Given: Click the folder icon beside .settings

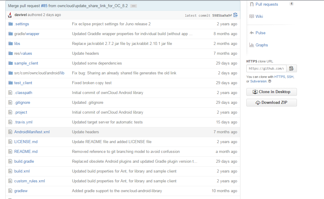Looking at the screenshot, I should (10, 24).
